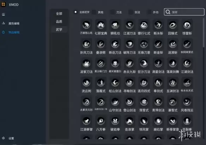Click the magnifier icon in search box
Viewport: 206px width, 145px height.
[x=168, y=12]
